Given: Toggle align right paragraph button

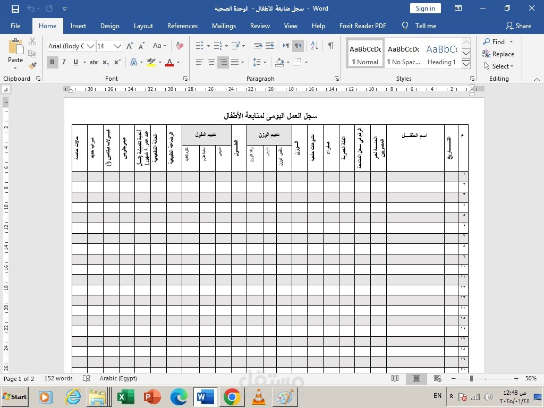Looking at the screenshot, I should pyautogui.click(x=223, y=63).
